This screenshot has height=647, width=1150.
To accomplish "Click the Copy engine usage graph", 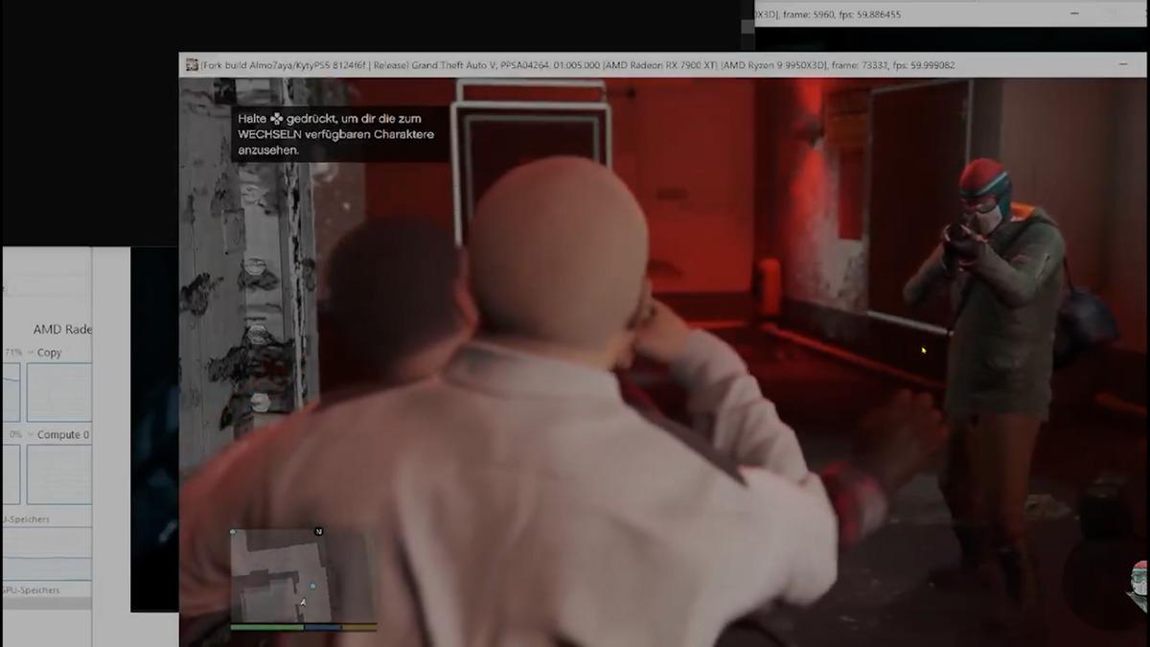I will (x=58, y=392).
